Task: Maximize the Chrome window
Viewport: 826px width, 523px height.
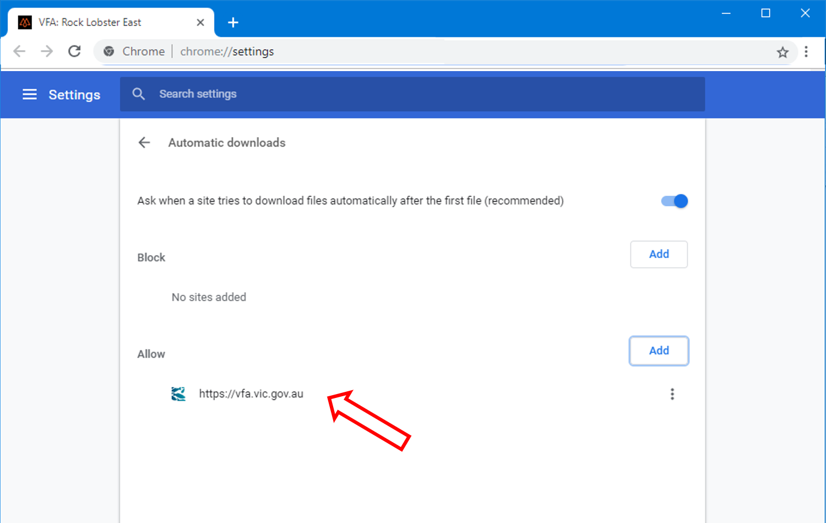Action: (765, 13)
